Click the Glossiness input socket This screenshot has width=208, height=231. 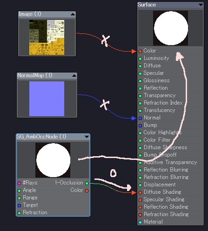pos(140,81)
